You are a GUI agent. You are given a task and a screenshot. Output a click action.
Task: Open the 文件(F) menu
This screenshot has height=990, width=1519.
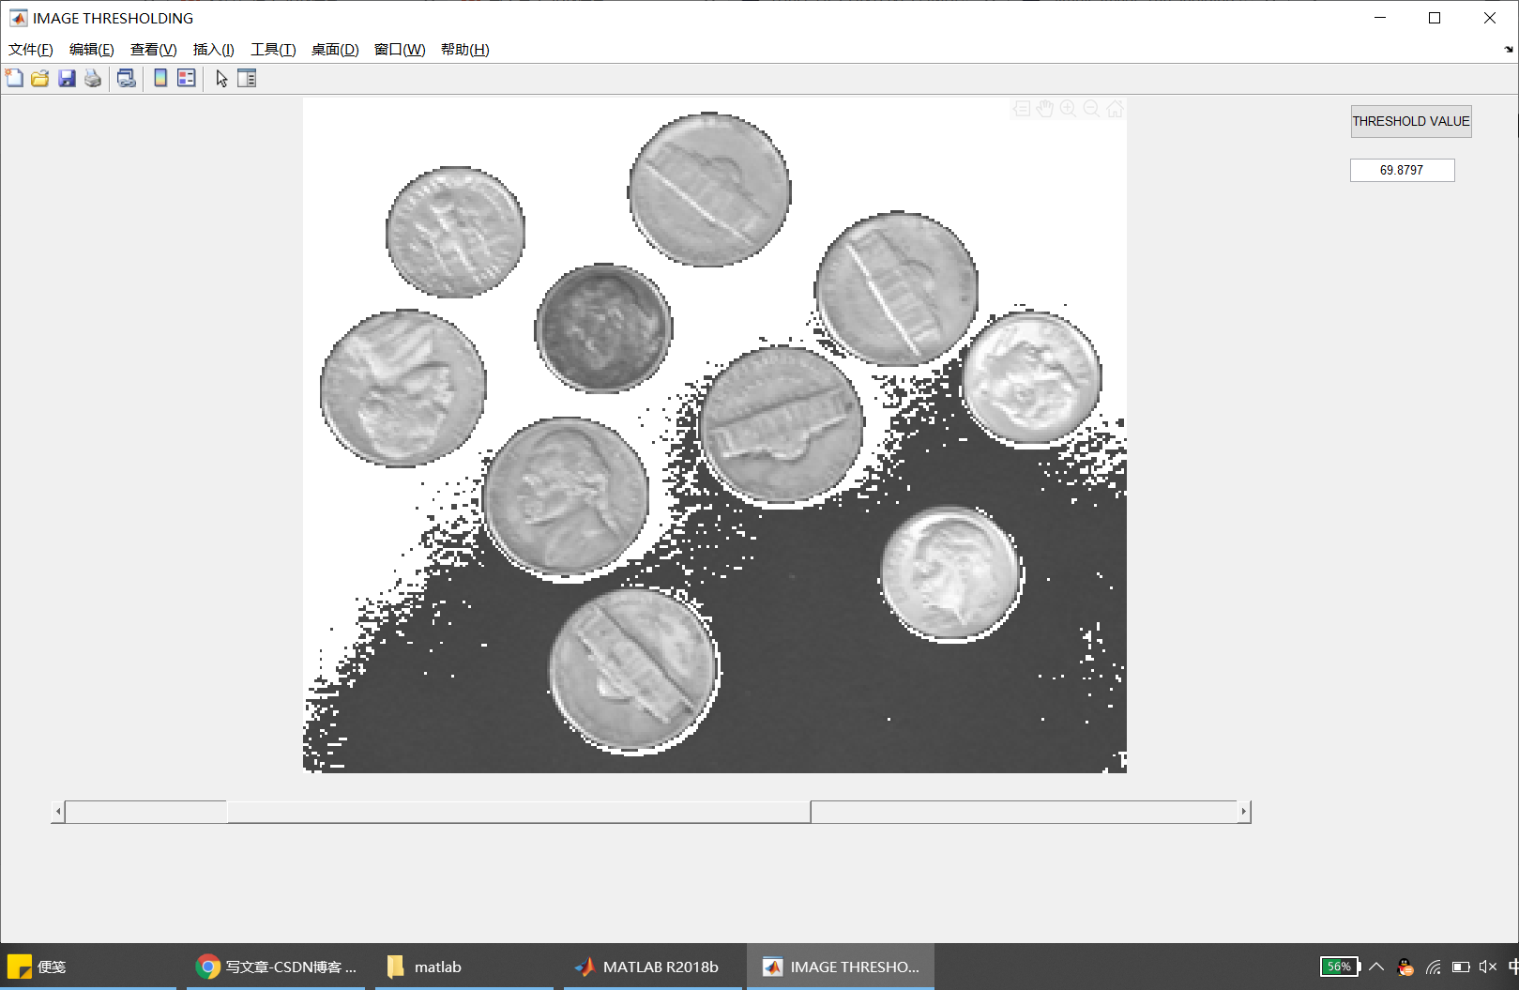[31, 50]
